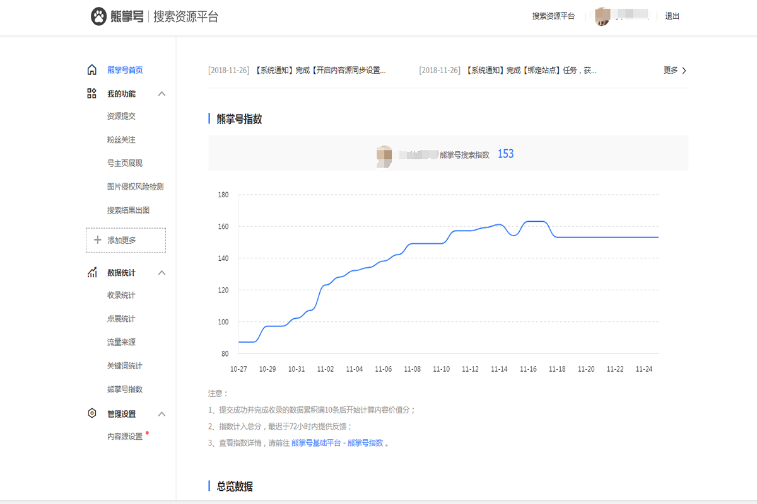This screenshot has height=504, width=757.
Task: Collapse the 管理设置 section chevron
Action: point(161,414)
